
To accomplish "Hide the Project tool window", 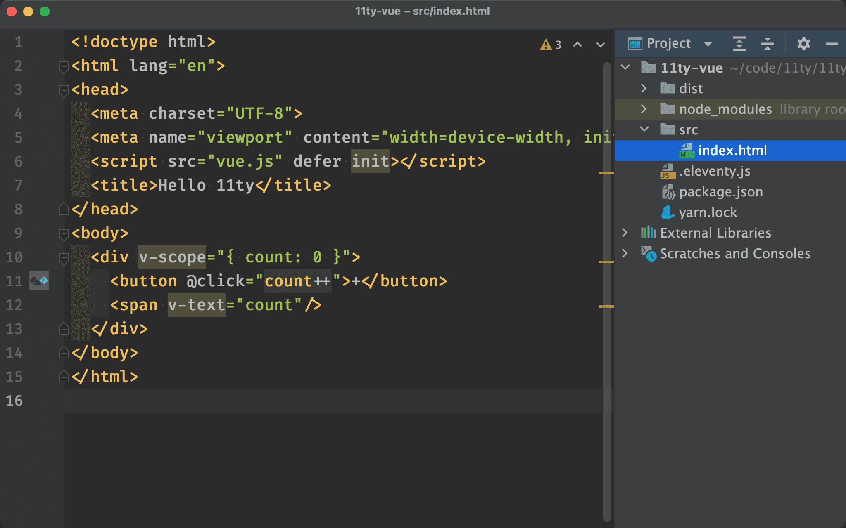I will pos(832,43).
